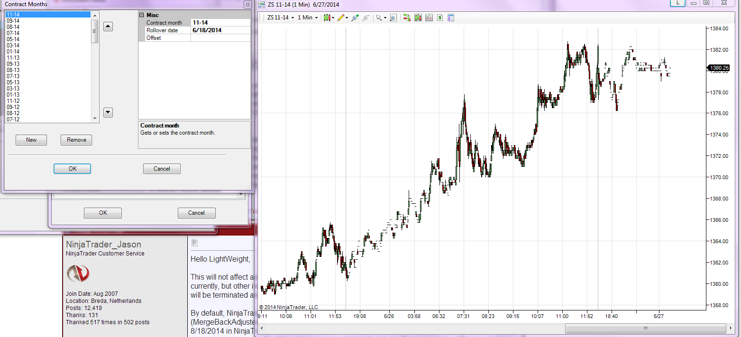Viewport: 741px width, 337px height.
Task: Select contract 01-13 in list
Action: pos(48,95)
